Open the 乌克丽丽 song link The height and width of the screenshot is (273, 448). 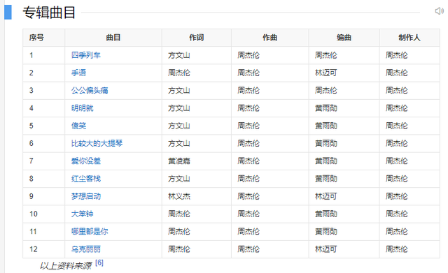point(86,249)
